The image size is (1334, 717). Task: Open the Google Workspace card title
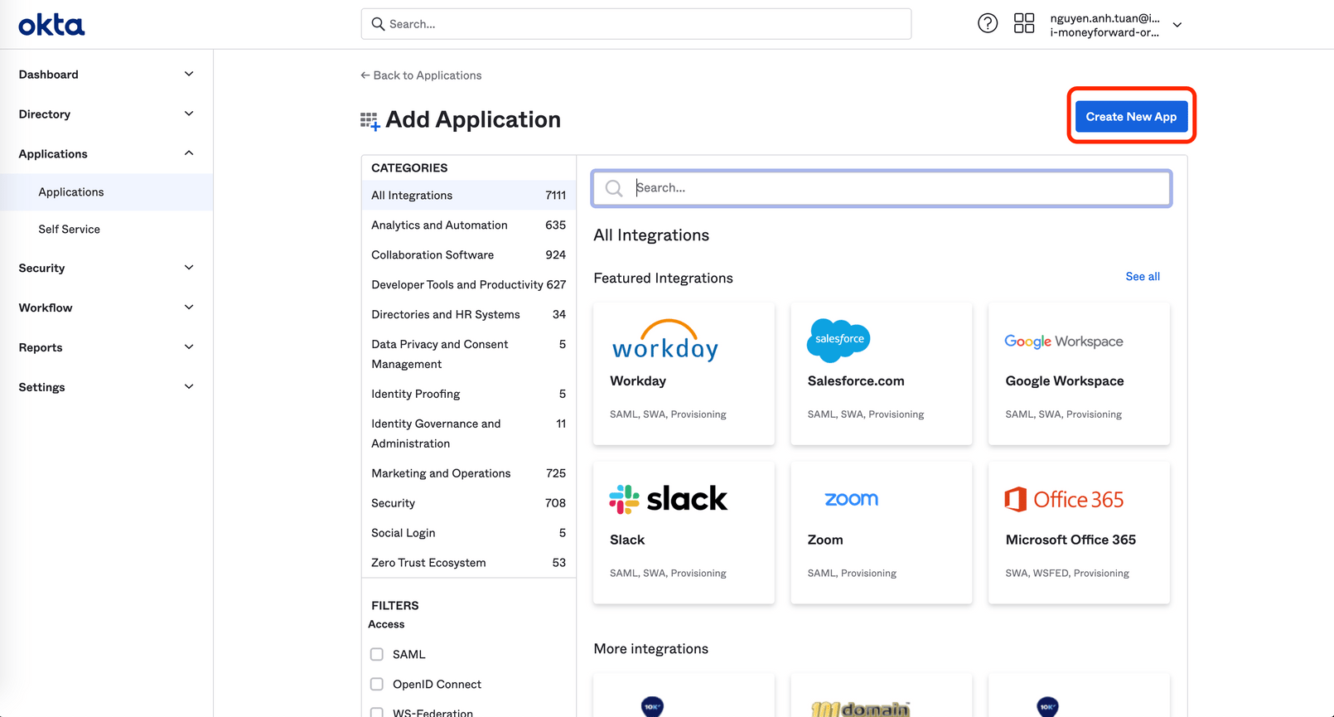[x=1065, y=381]
